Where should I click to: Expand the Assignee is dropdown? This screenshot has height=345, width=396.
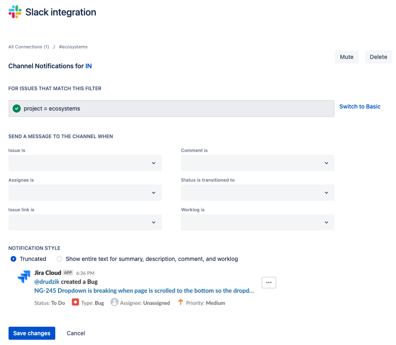point(85,193)
